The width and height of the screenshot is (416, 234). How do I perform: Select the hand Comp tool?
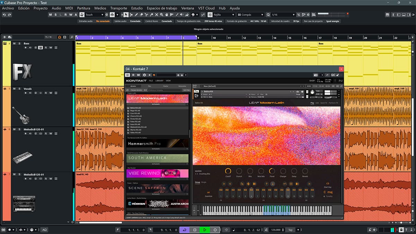pos(167,15)
